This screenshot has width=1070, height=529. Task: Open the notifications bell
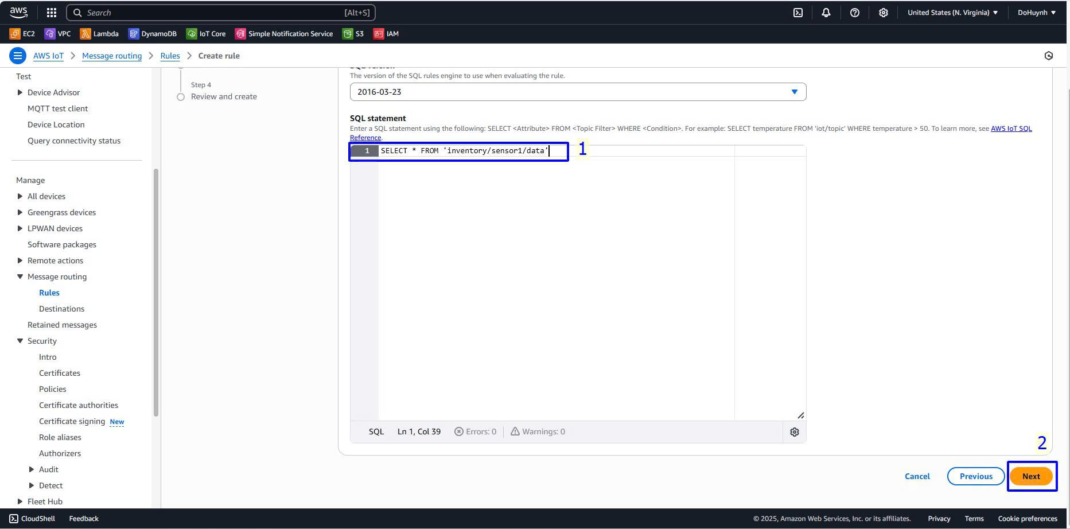click(x=826, y=13)
